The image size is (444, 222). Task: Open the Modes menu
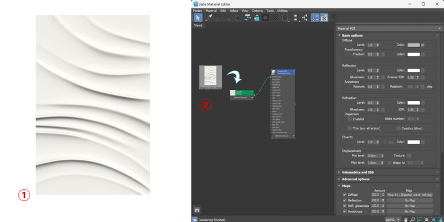198,11
